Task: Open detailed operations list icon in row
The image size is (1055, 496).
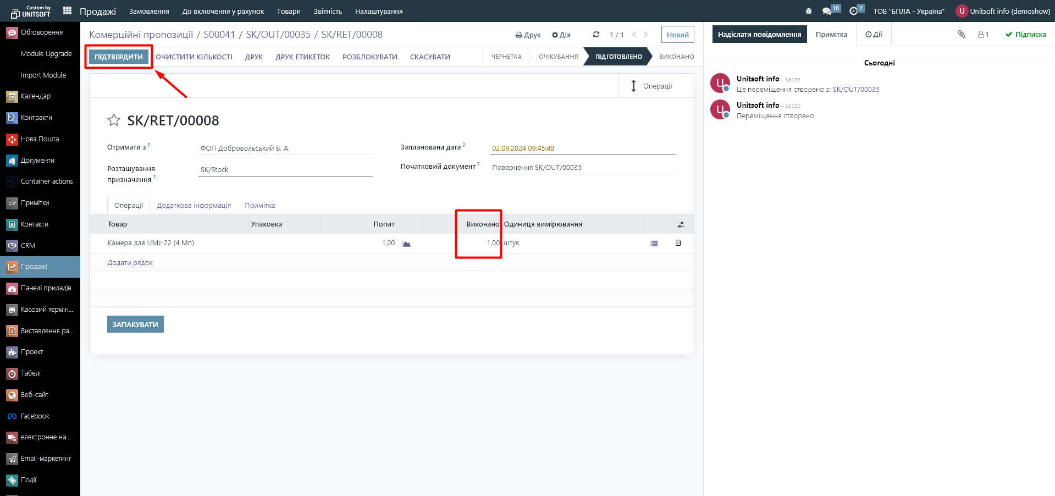Action: [x=654, y=243]
